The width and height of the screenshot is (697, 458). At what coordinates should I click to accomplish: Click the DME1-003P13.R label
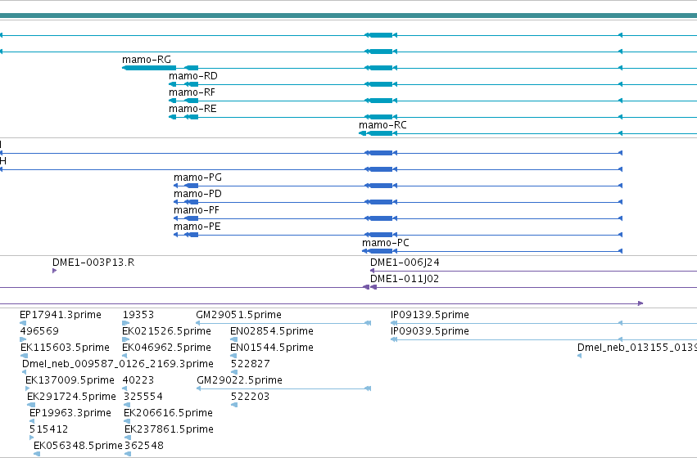click(93, 263)
